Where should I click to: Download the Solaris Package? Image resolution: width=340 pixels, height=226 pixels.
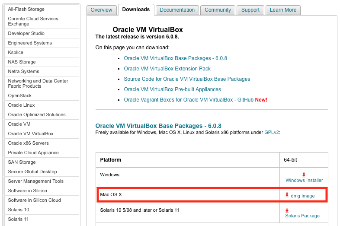pyautogui.click(x=302, y=216)
